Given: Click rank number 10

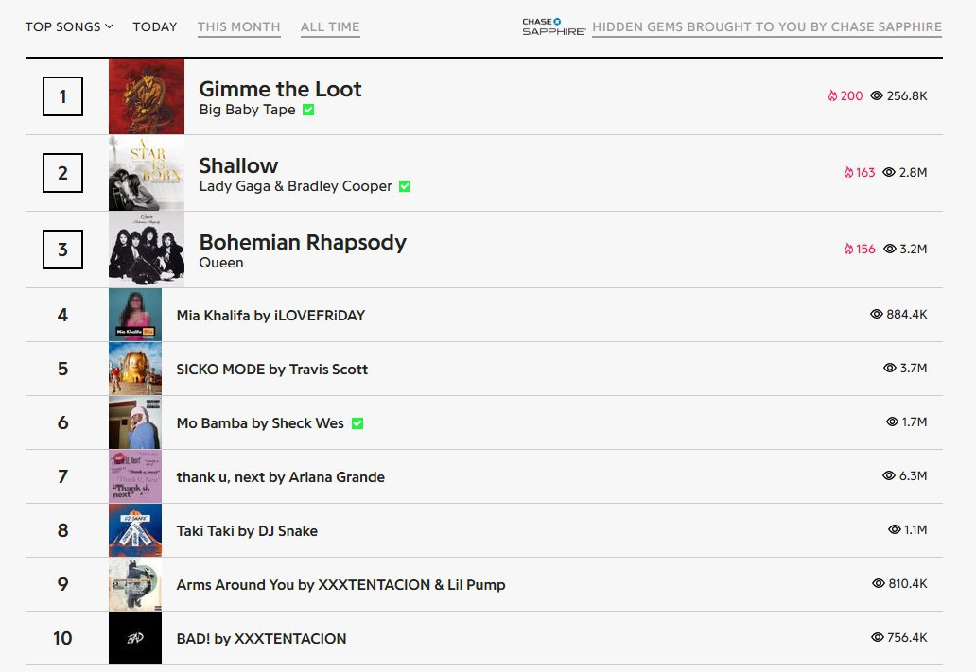Looking at the screenshot, I should click(62, 638).
